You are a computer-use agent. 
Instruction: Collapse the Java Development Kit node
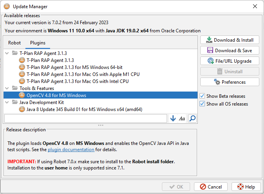pyautogui.click(x=7, y=102)
